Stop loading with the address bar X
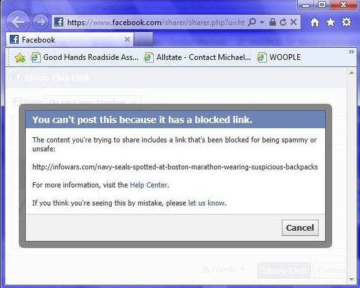The image size is (360, 288). tap(293, 22)
